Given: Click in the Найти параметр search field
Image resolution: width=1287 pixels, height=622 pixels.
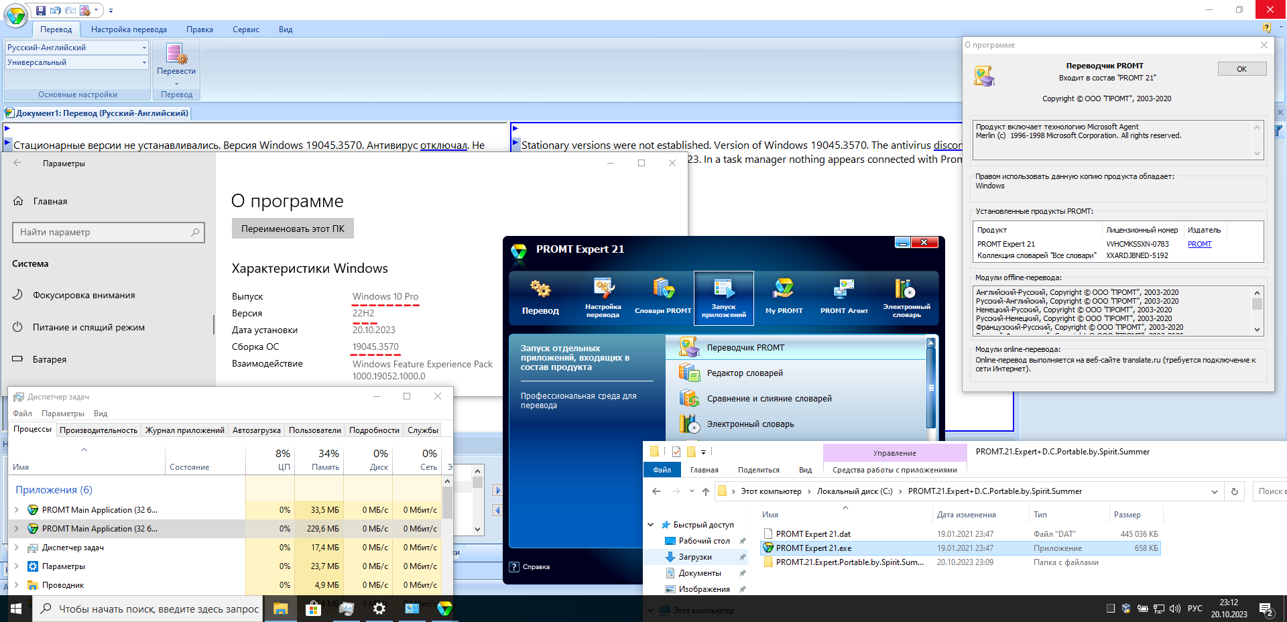Looking at the screenshot, I should coord(109,232).
